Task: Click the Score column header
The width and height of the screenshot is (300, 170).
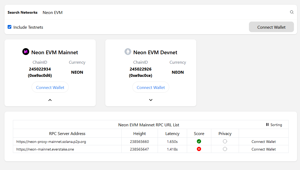Action: click(x=199, y=133)
